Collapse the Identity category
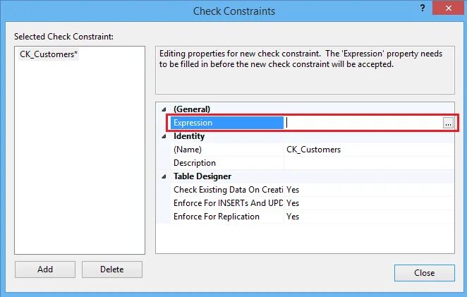The width and height of the screenshot is (467, 297). pos(164,136)
